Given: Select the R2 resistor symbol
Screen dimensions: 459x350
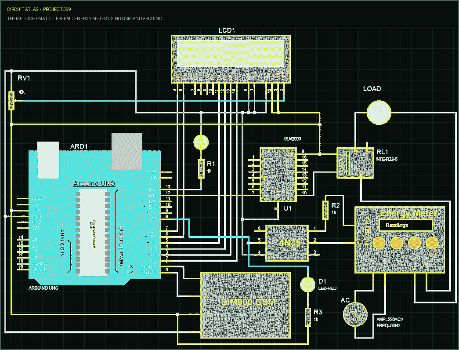Looking at the screenshot, I should pyautogui.click(x=325, y=210).
